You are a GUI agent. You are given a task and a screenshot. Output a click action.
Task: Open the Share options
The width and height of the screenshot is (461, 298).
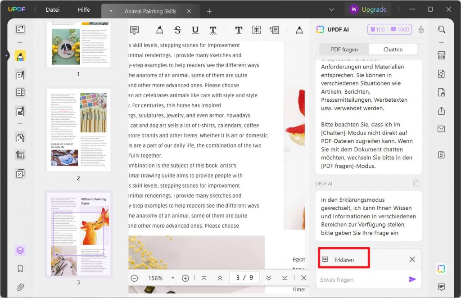click(x=441, y=110)
